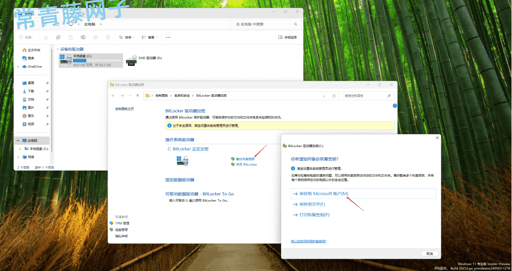Click the Forward arrow in BitLocker window

[122, 96]
